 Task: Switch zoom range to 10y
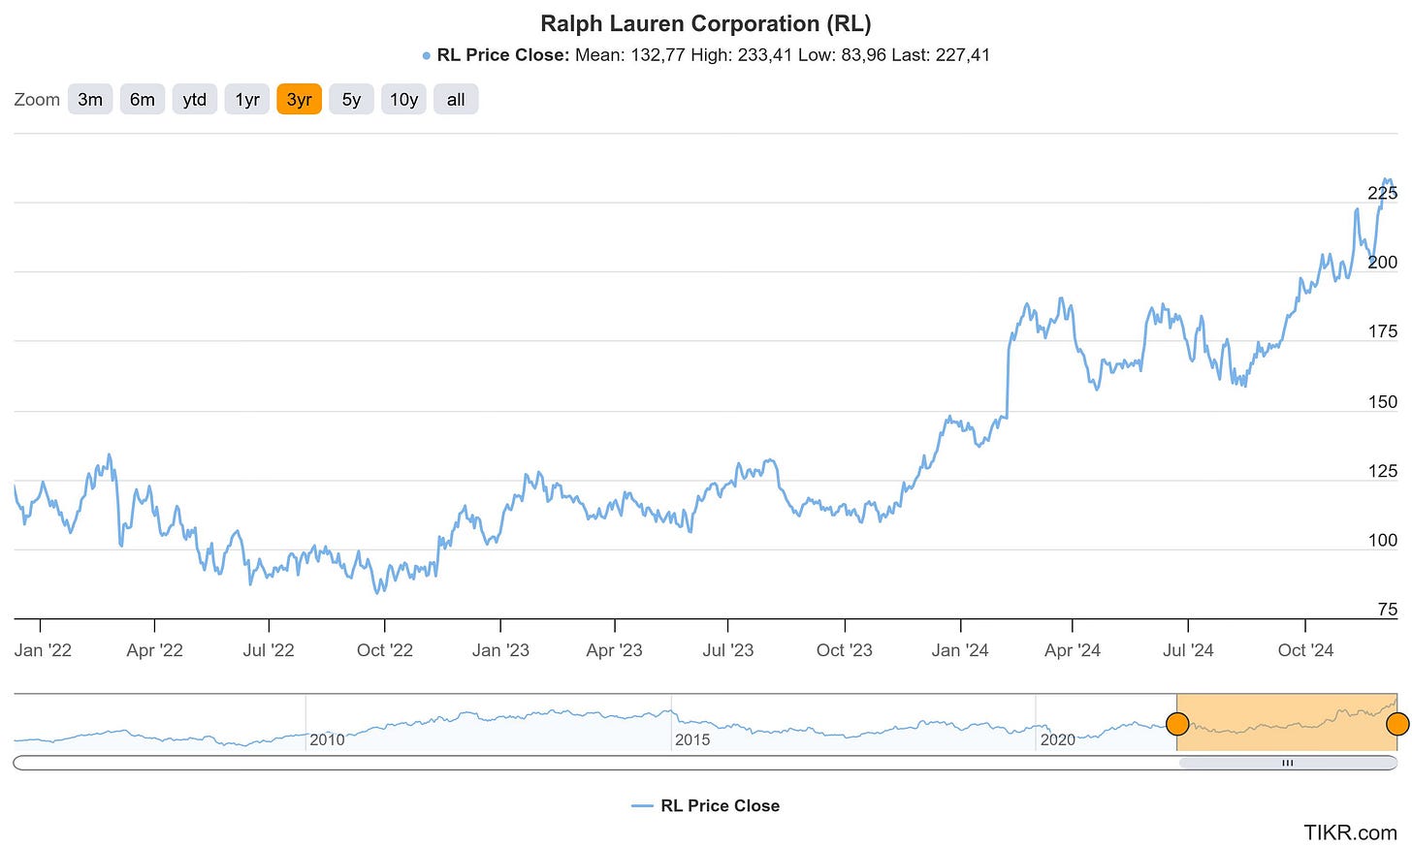point(403,100)
